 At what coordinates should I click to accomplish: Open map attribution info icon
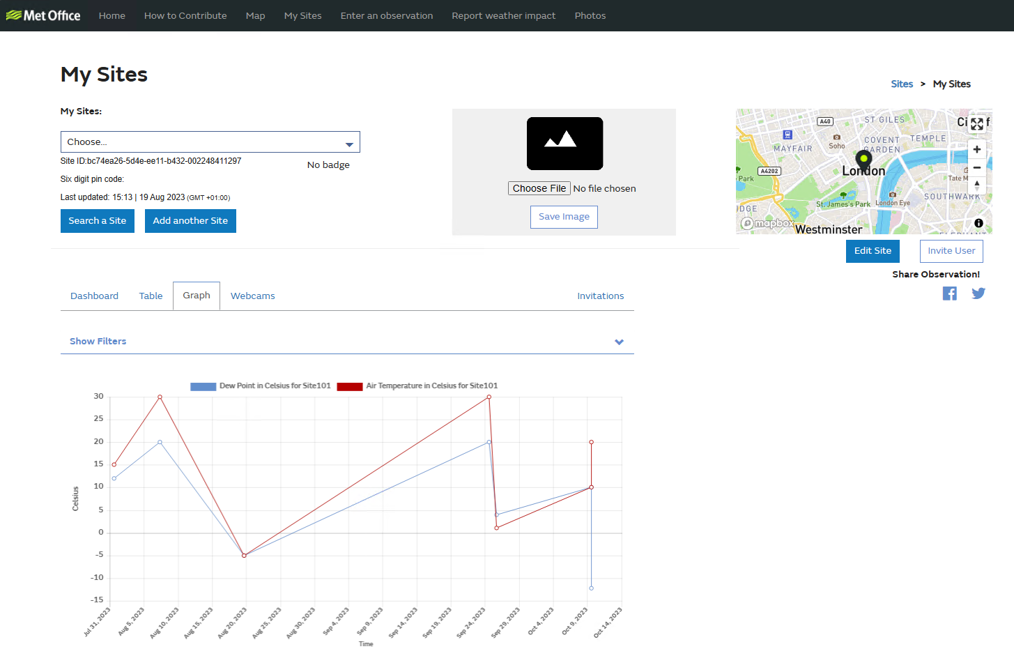(x=978, y=223)
